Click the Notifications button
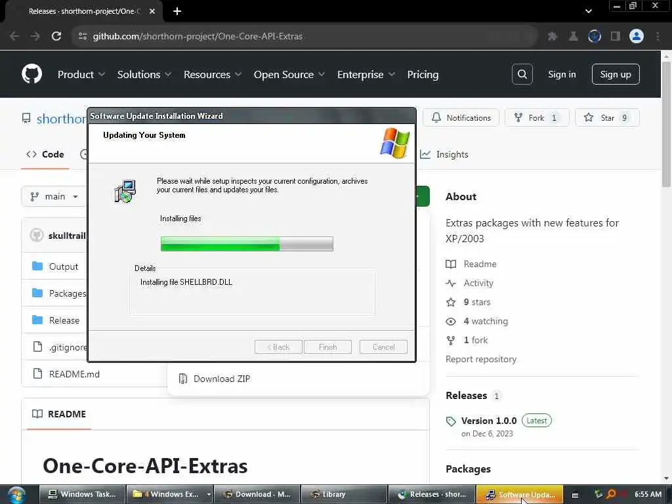 point(461,117)
